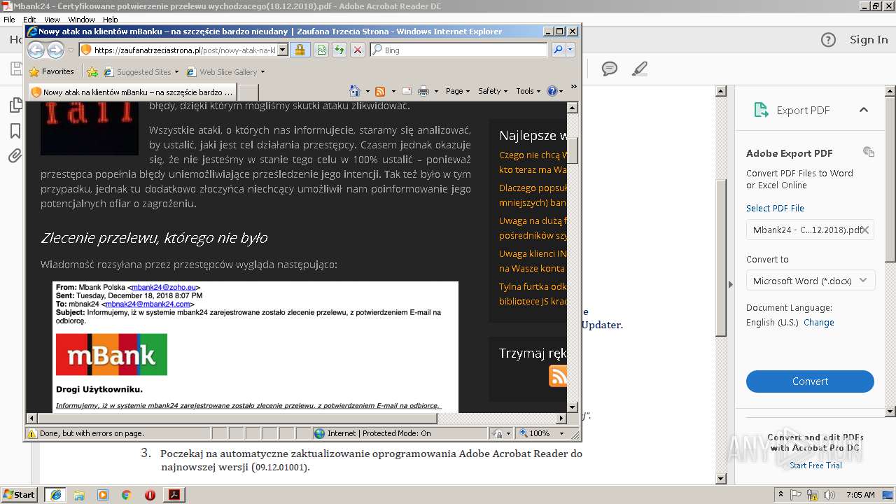Viewport: 896px width, 504px height.
Task: Expand Web Slice Gallery dropdown
Action: tap(262, 72)
